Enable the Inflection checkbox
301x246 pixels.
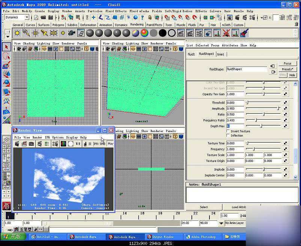click(228, 135)
